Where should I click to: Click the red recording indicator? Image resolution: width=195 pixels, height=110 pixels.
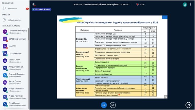(x=137, y=4)
